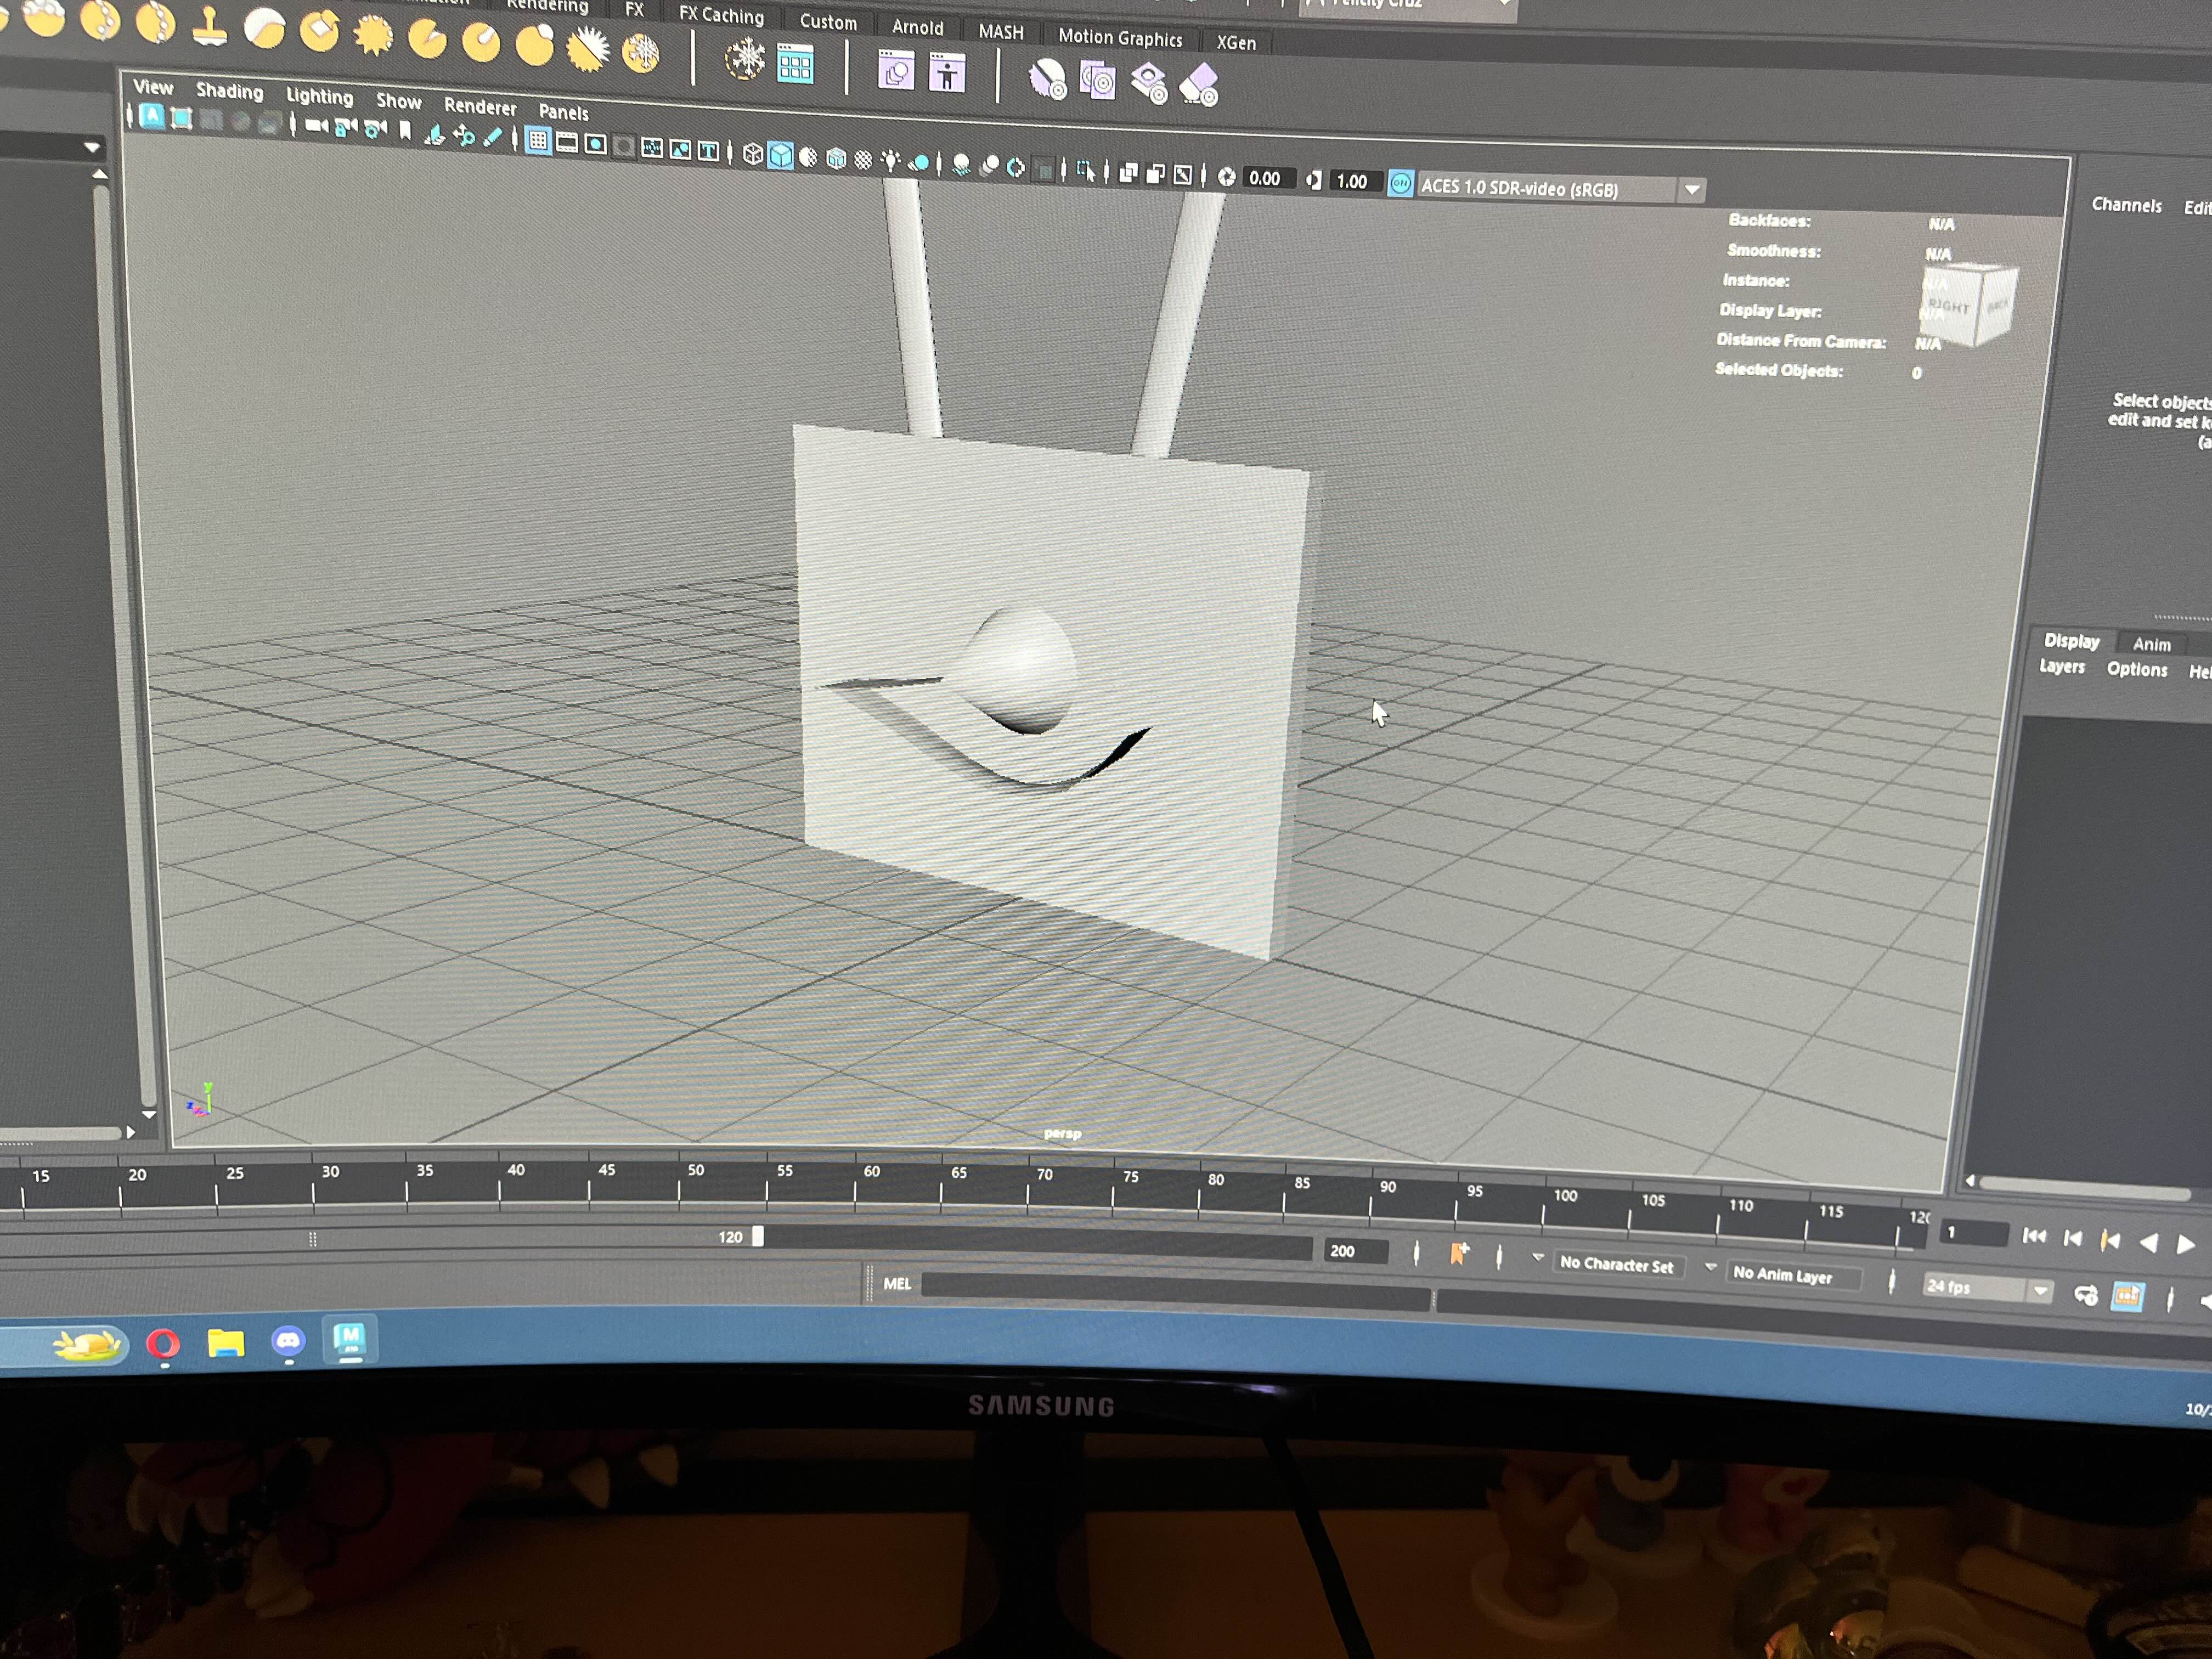Click the Discord taskbar icon
2212x1659 pixels.
[x=288, y=1341]
